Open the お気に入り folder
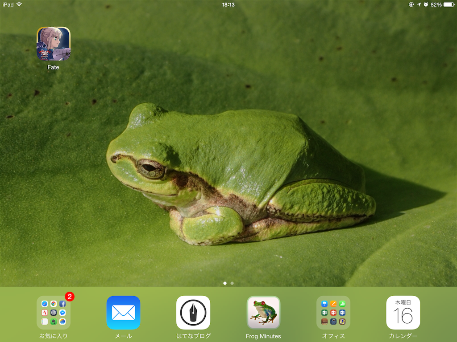 click(54, 313)
